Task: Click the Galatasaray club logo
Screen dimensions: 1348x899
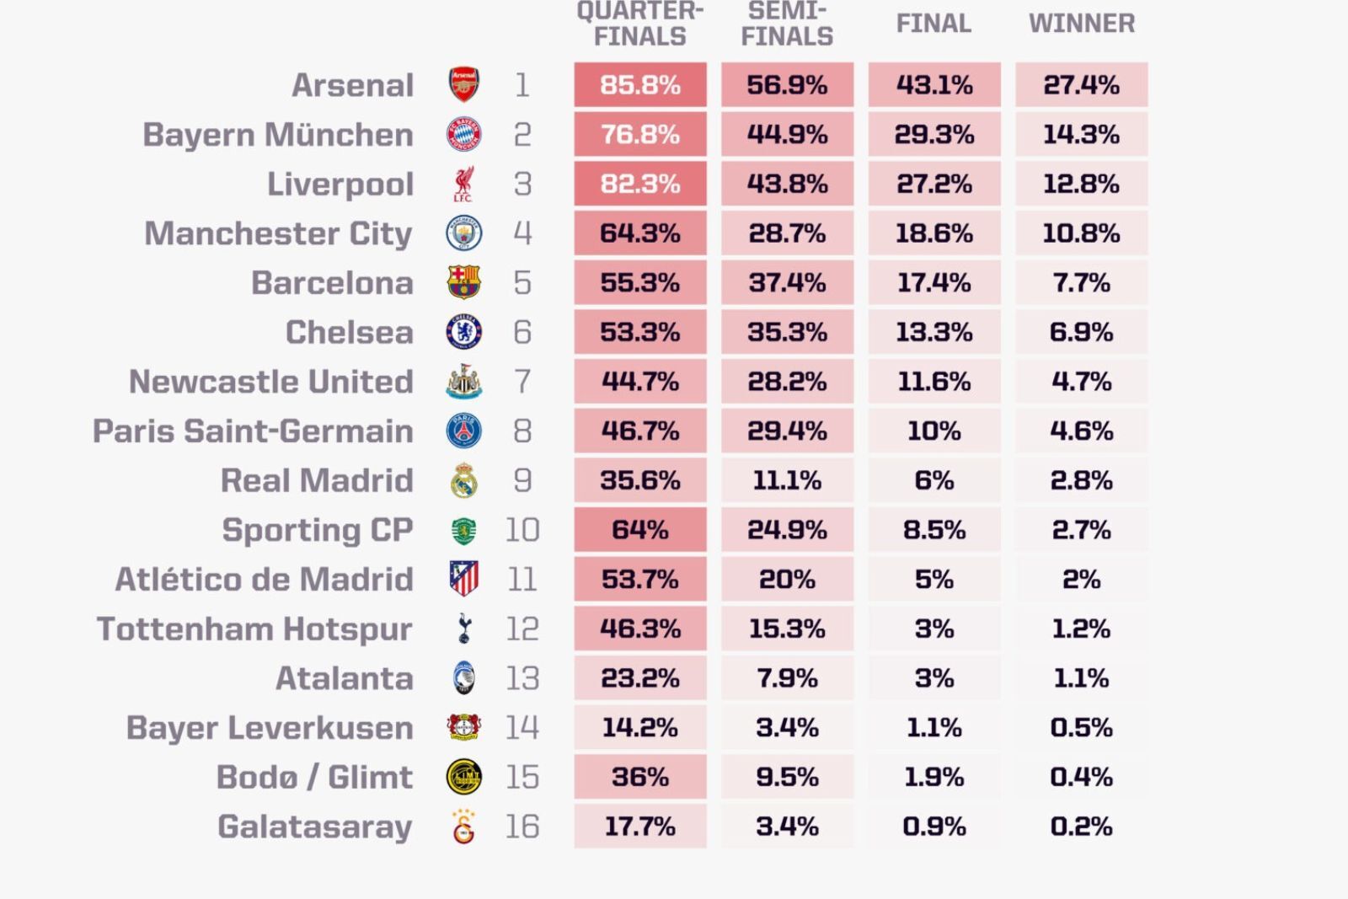Action: (x=463, y=827)
